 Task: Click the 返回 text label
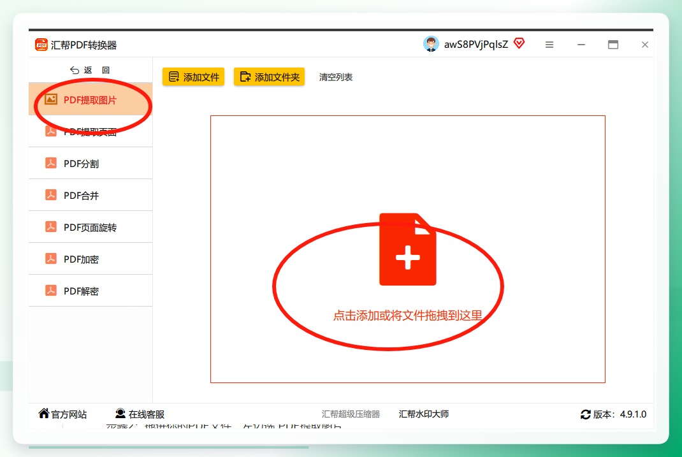pos(97,70)
